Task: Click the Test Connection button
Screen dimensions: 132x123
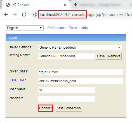Action: [69, 108]
